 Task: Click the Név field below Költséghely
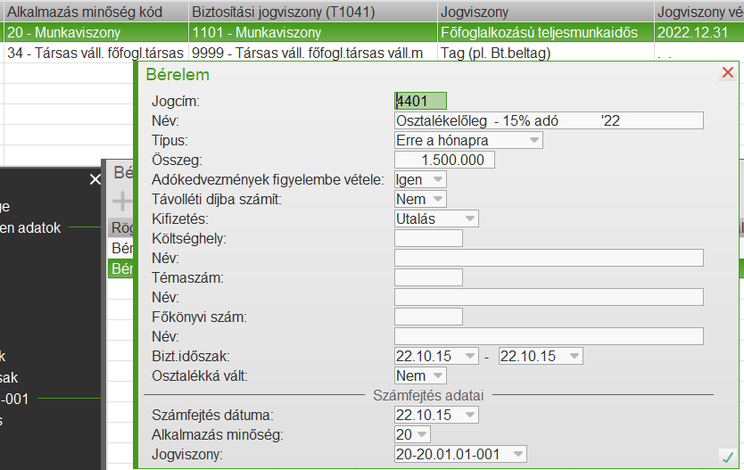point(549,259)
